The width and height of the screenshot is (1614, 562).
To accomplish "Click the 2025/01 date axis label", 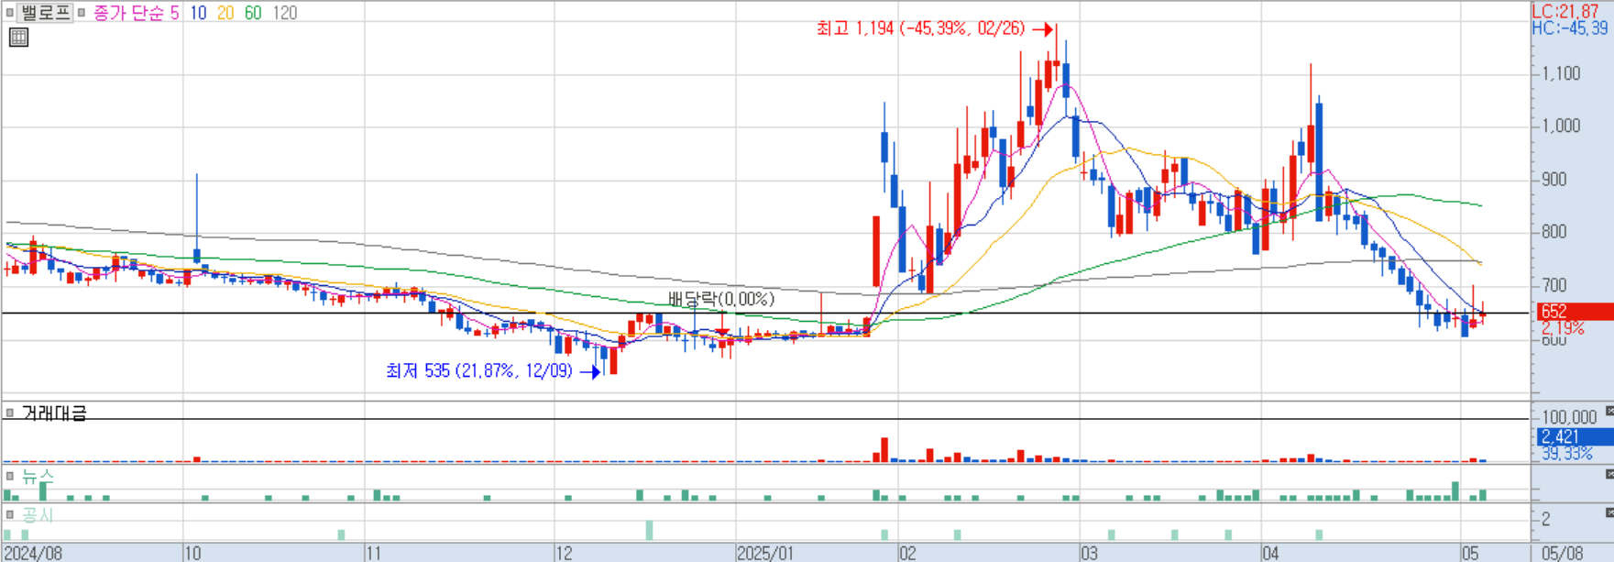I will [x=765, y=553].
